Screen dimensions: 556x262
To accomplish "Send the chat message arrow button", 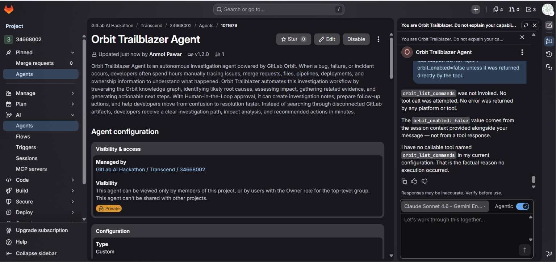I will tap(524, 250).
